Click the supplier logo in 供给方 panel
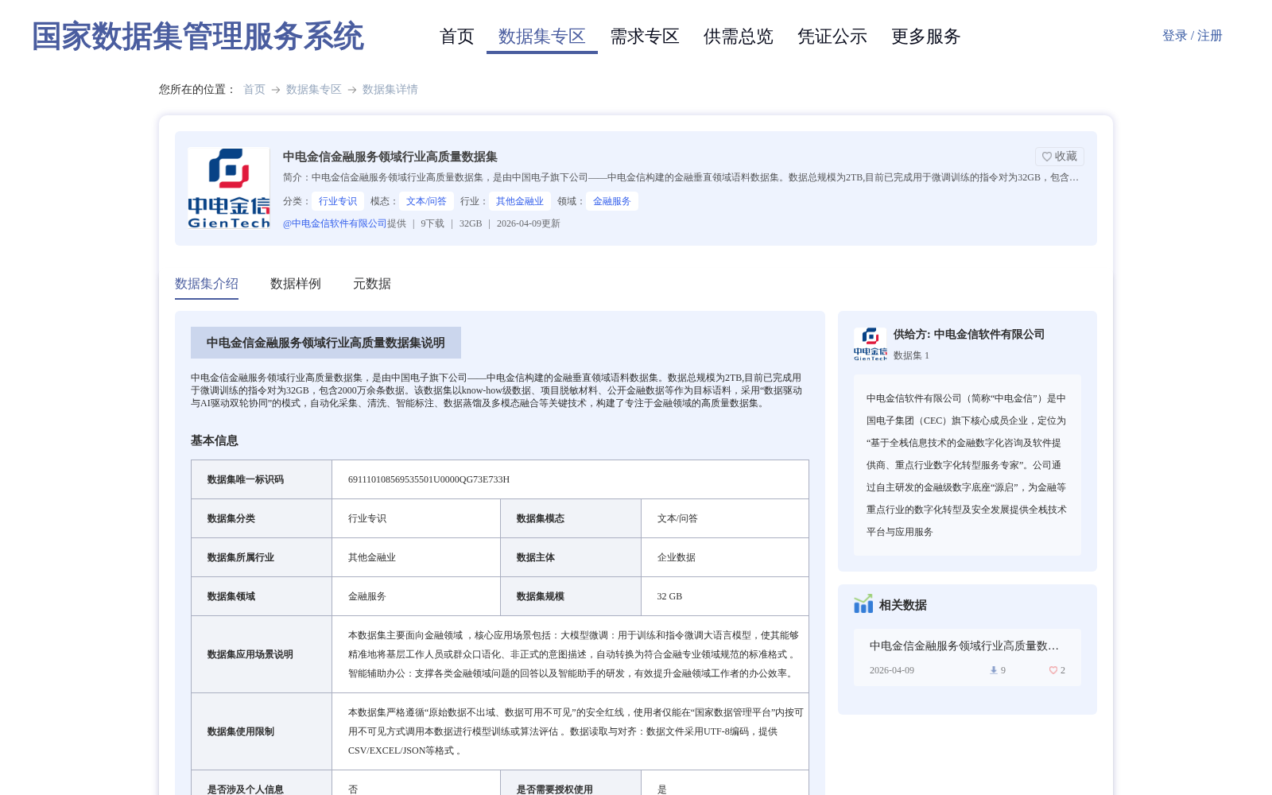The image size is (1272, 795). click(871, 344)
